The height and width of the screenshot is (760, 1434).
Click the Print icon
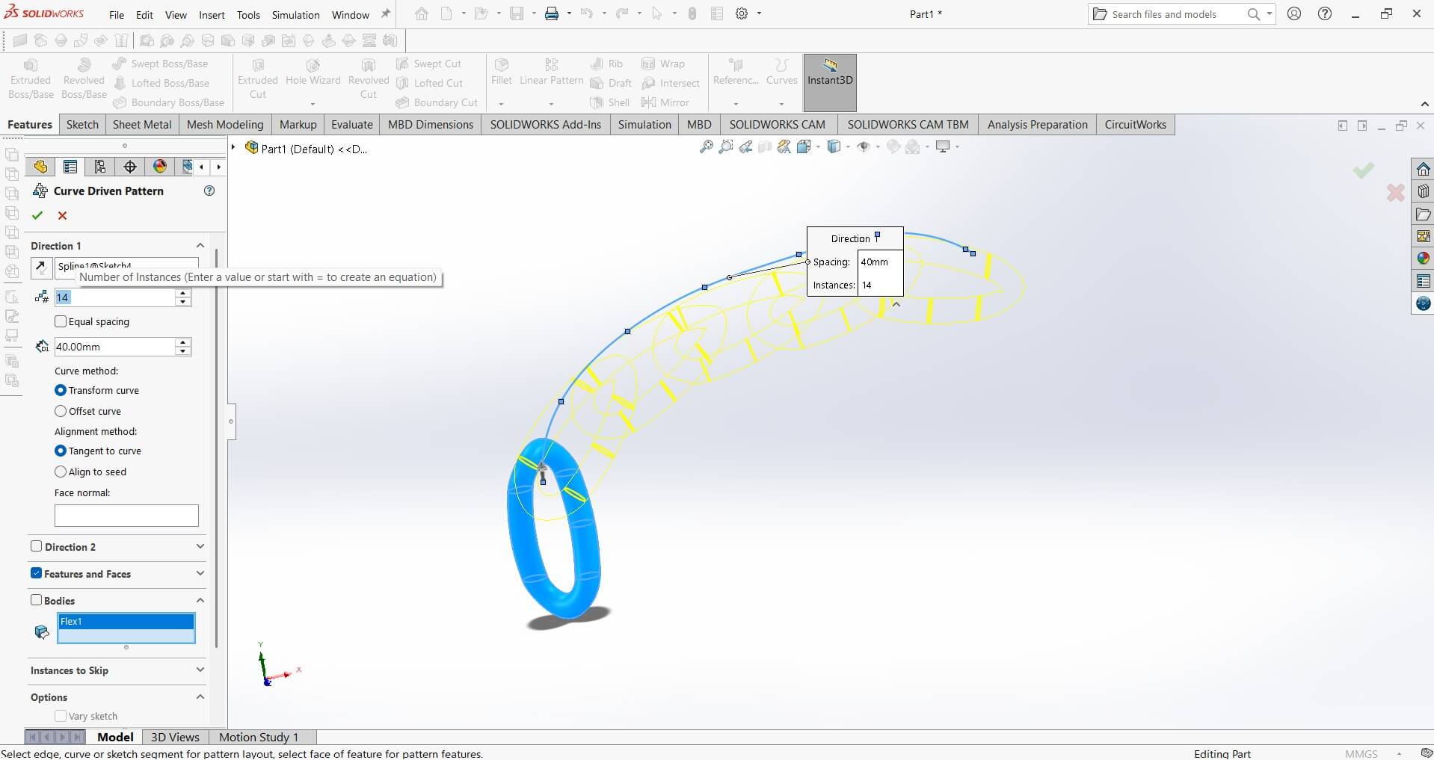551,13
